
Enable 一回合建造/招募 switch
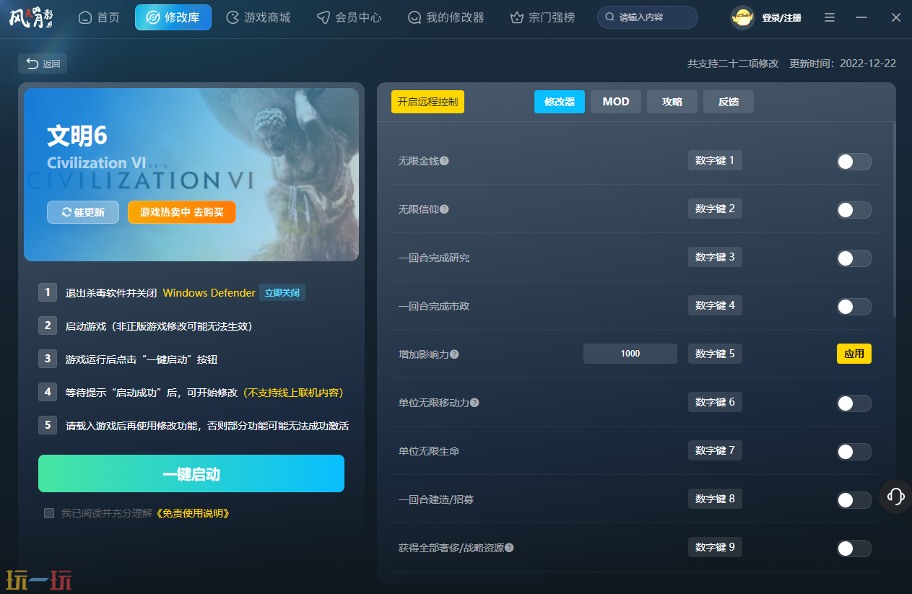[x=854, y=500]
